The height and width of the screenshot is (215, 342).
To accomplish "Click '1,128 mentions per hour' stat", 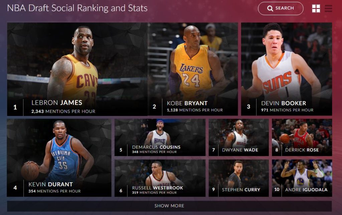I will pos(195,110).
